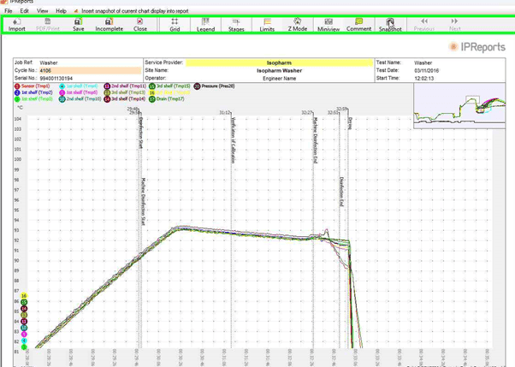Select the Verification of Calibration stage marker

click(234, 140)
